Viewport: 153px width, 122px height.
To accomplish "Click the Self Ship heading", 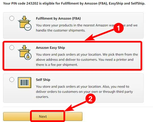I will tap(43, 80).
